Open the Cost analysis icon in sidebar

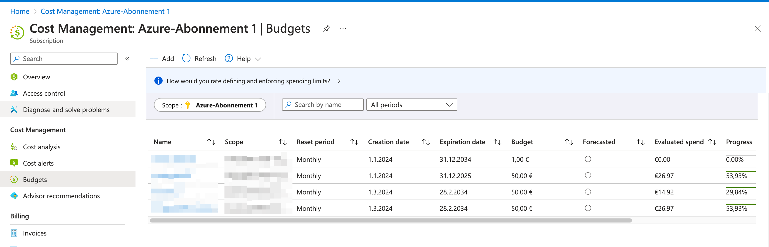pos(14,146)
